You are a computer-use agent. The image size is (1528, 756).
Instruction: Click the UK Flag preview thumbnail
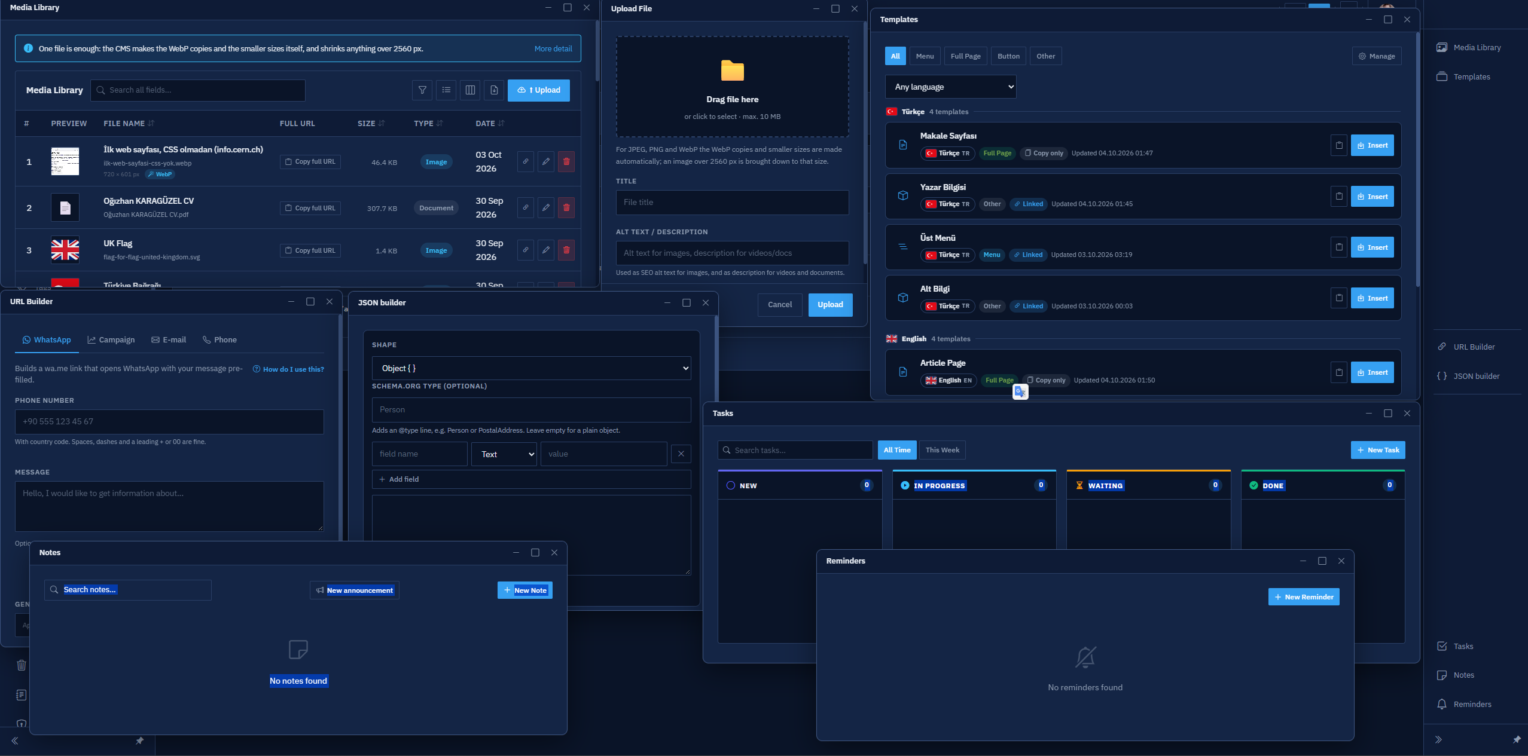point(65,250)
